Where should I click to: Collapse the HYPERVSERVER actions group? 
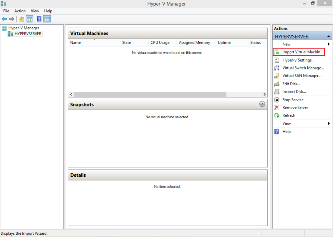pos(329,36)
